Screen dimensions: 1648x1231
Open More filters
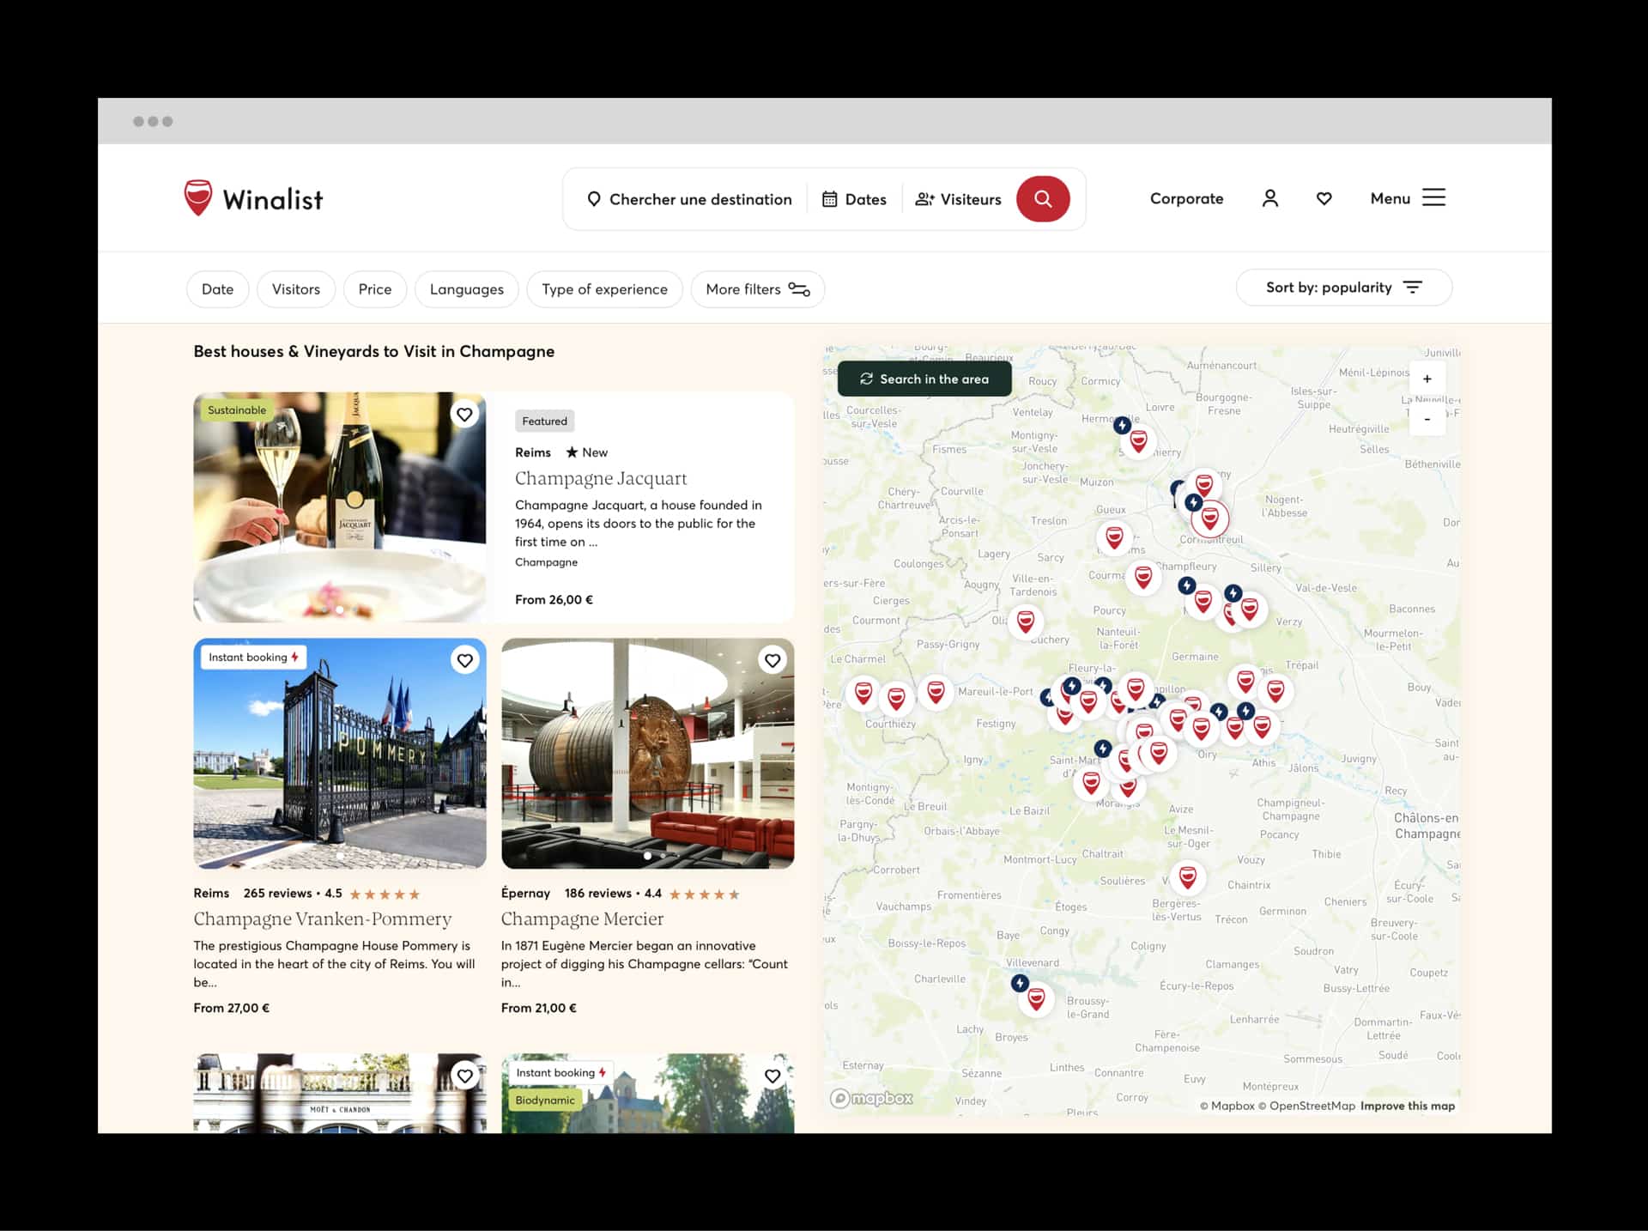[x=758, y=289]
